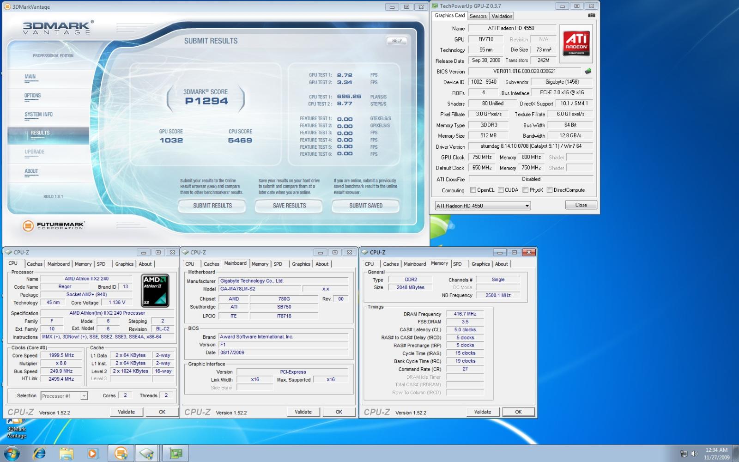Viewport: 739px width, 462px height.
Task: Click motherboard model GA-MA78LM-S2
Action: [259, 289]
